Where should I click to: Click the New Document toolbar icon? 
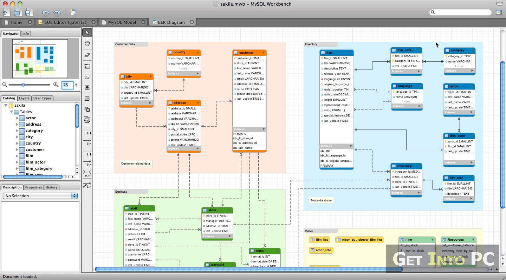[6, 13]
